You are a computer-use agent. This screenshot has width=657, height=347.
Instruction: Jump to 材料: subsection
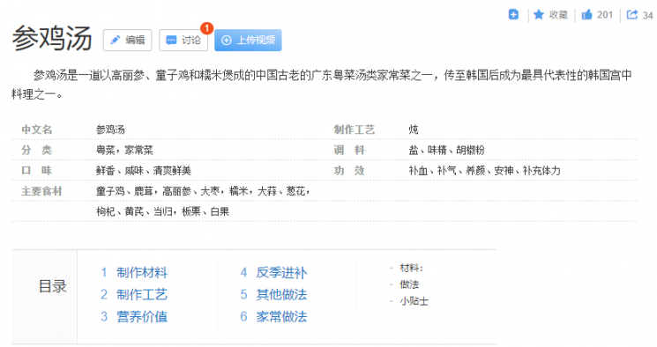tap(412, 268)
